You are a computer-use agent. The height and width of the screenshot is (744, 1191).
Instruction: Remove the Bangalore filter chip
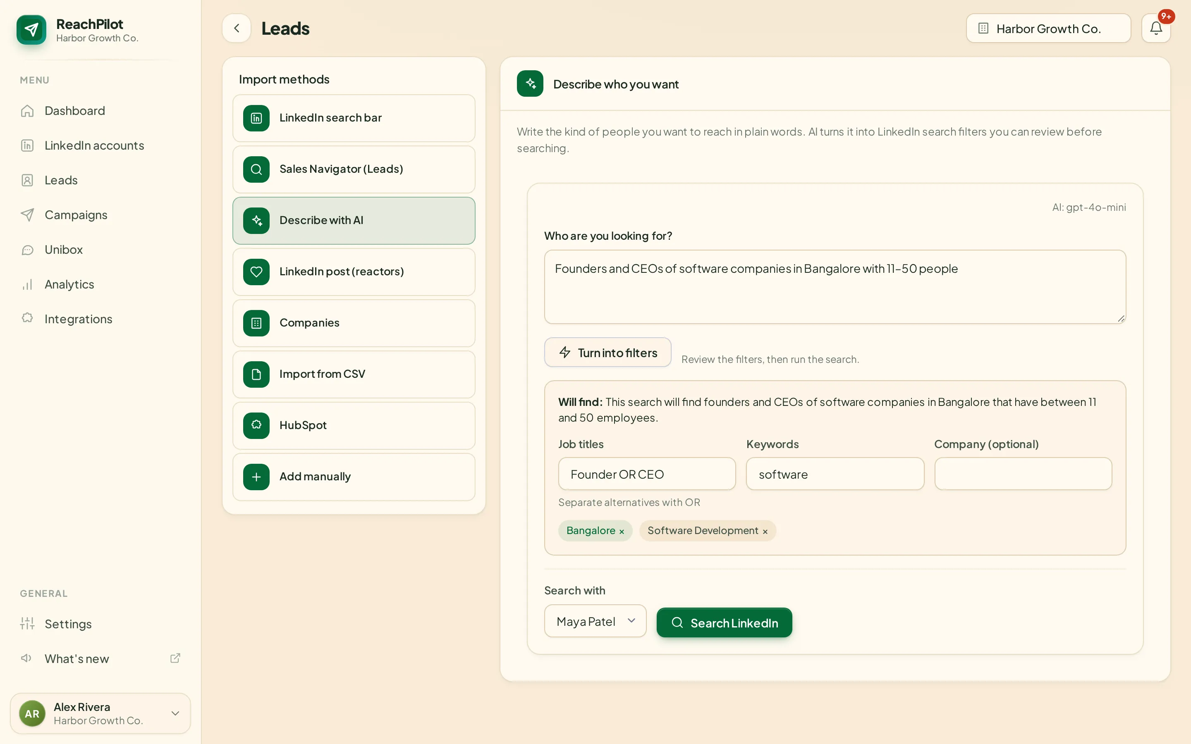point(622,532)
